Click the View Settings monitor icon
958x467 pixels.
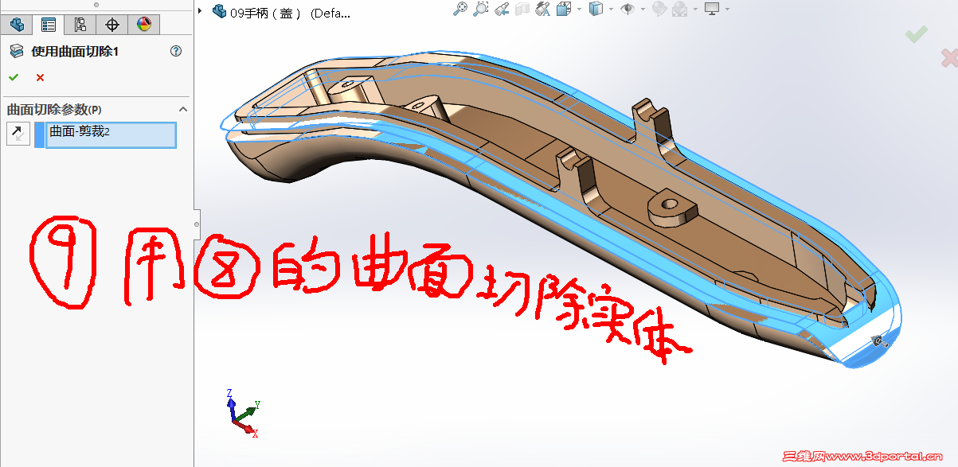coord(711,9)
